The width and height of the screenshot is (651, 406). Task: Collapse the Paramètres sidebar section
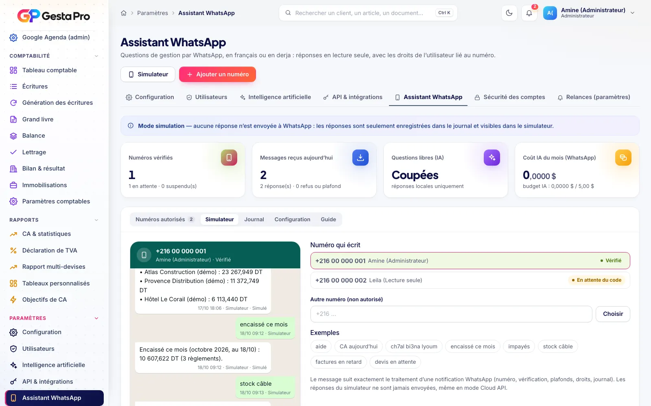click(96, 318)
